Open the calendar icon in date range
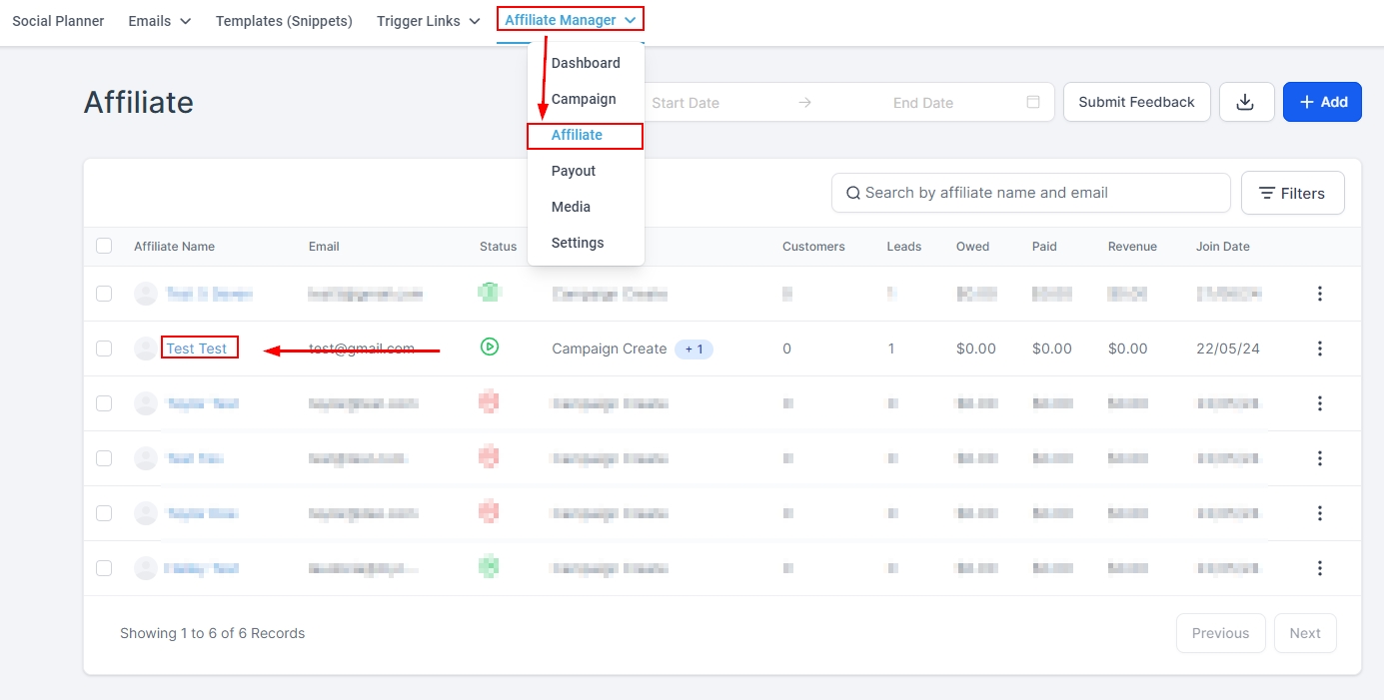The image size is (1384, 700). point(1033,102)
